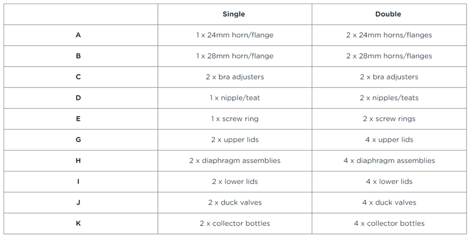Viewport: 469px width, 236px height.
Task: Click the 4 x collector bottles cell
Action: click(389, 223)
